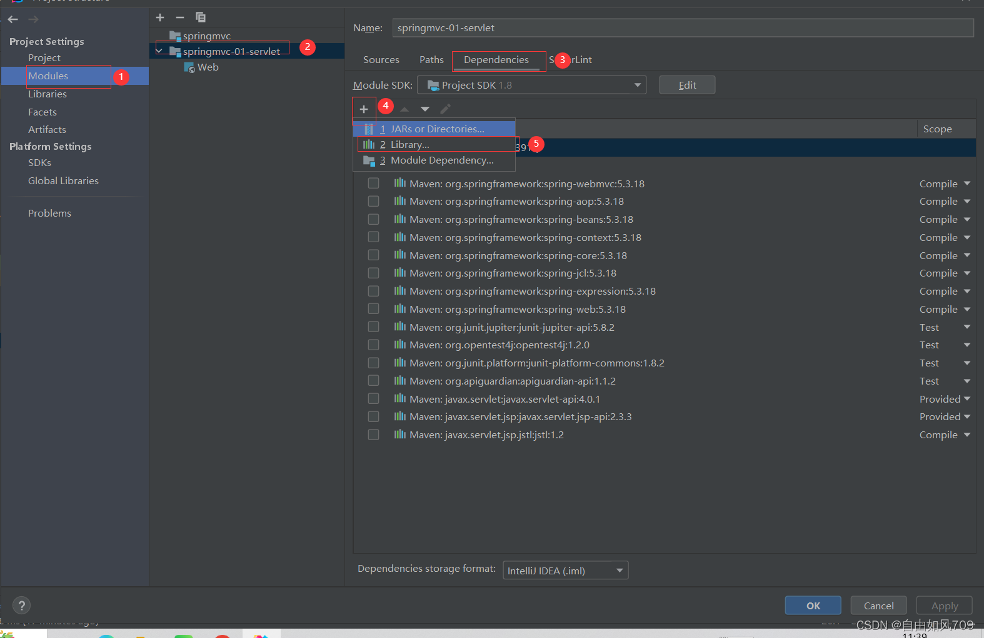Copy the selected module icon
The image size is (984, 638).
click(x=201, y=17)
